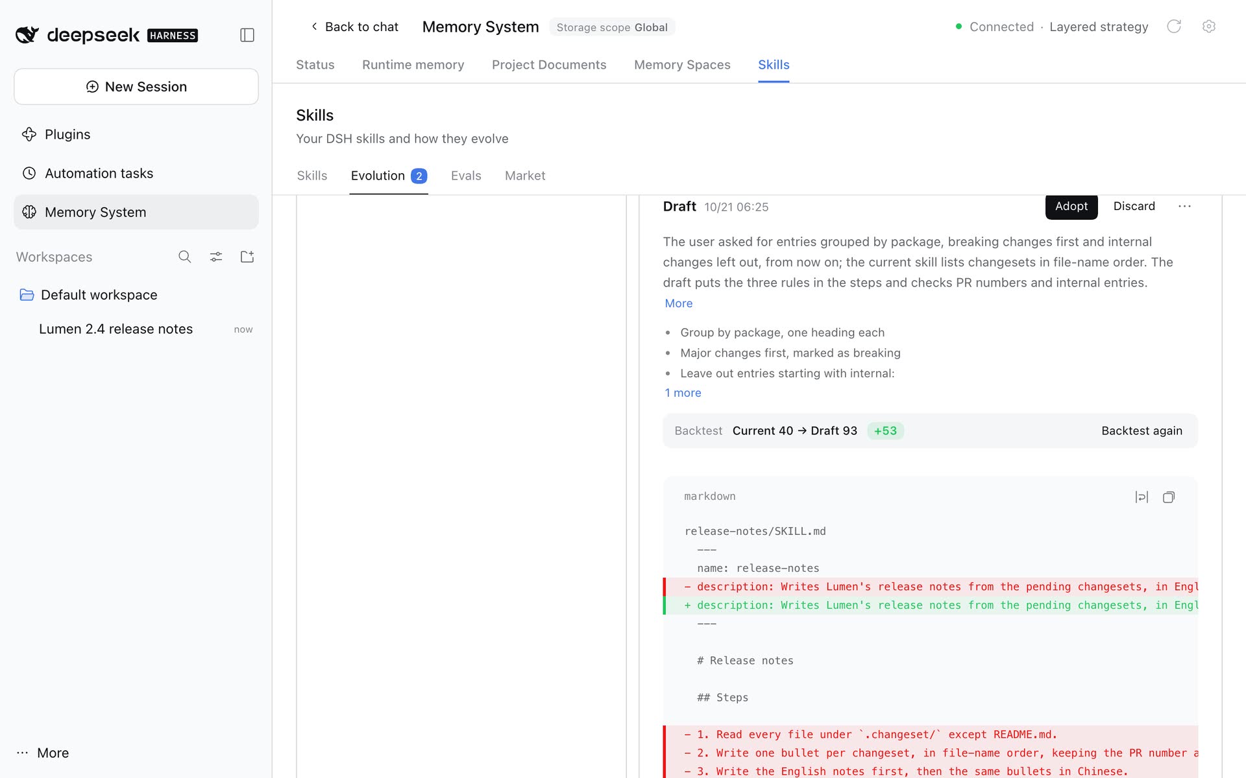Discard the draft skill
The width and height of the screenshot is (1246, 778).
(x=1134, y=206)
